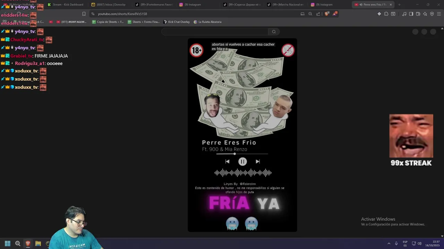Click the previous track icon in the video

227,162
